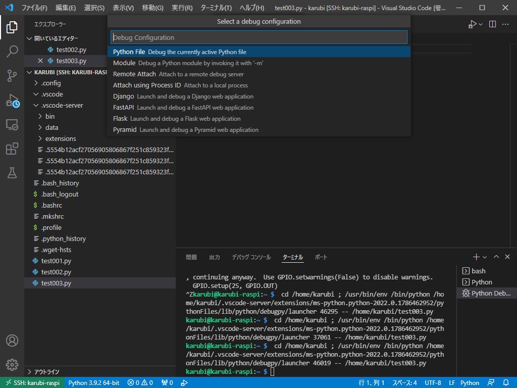517x388 pixels.
Task: Choose Python File debug configuration
Action: coord(259,52)
